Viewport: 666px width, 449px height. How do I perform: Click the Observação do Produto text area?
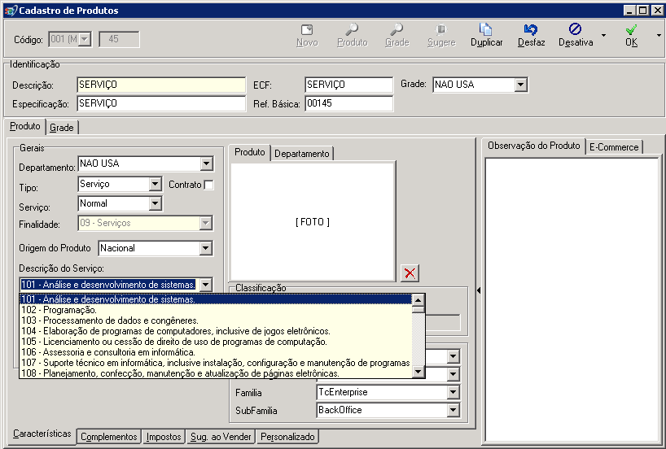point(572,299)
